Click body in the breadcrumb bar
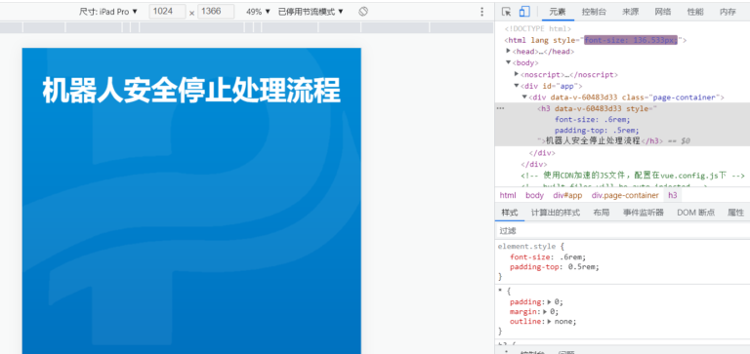This screenshot has width=750, height=354. point(535,195)
